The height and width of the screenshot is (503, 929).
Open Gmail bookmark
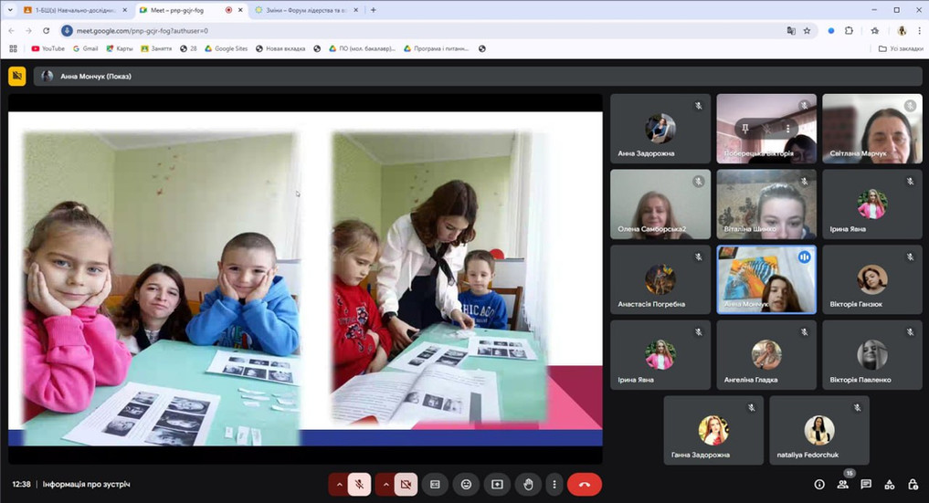click(x=85, y=48)
